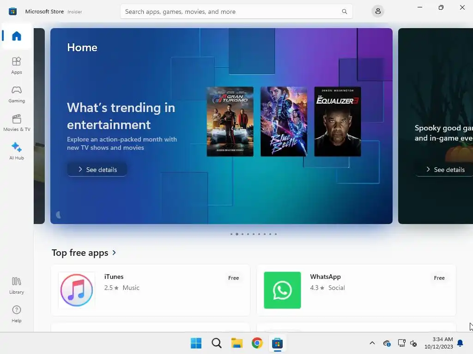Open Windows taskbar search
473x354 pixels.
(x=216, y=343)
